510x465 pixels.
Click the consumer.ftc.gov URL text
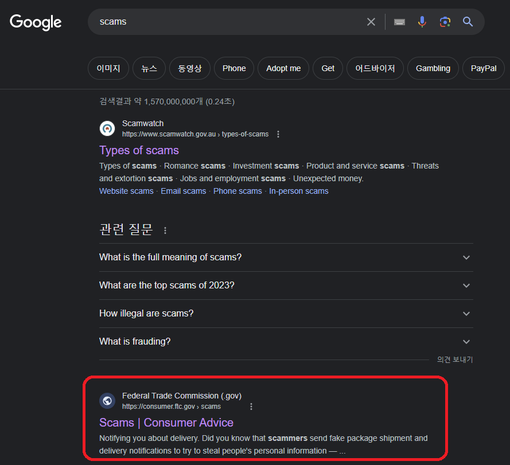click(172, 406)
